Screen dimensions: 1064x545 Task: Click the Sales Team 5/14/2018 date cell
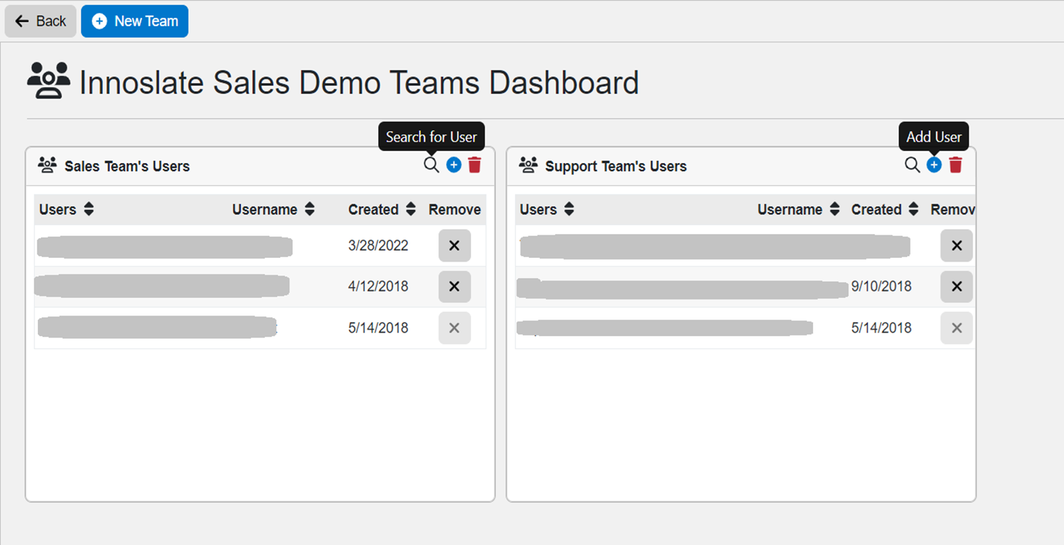click(x=378, y=328)
